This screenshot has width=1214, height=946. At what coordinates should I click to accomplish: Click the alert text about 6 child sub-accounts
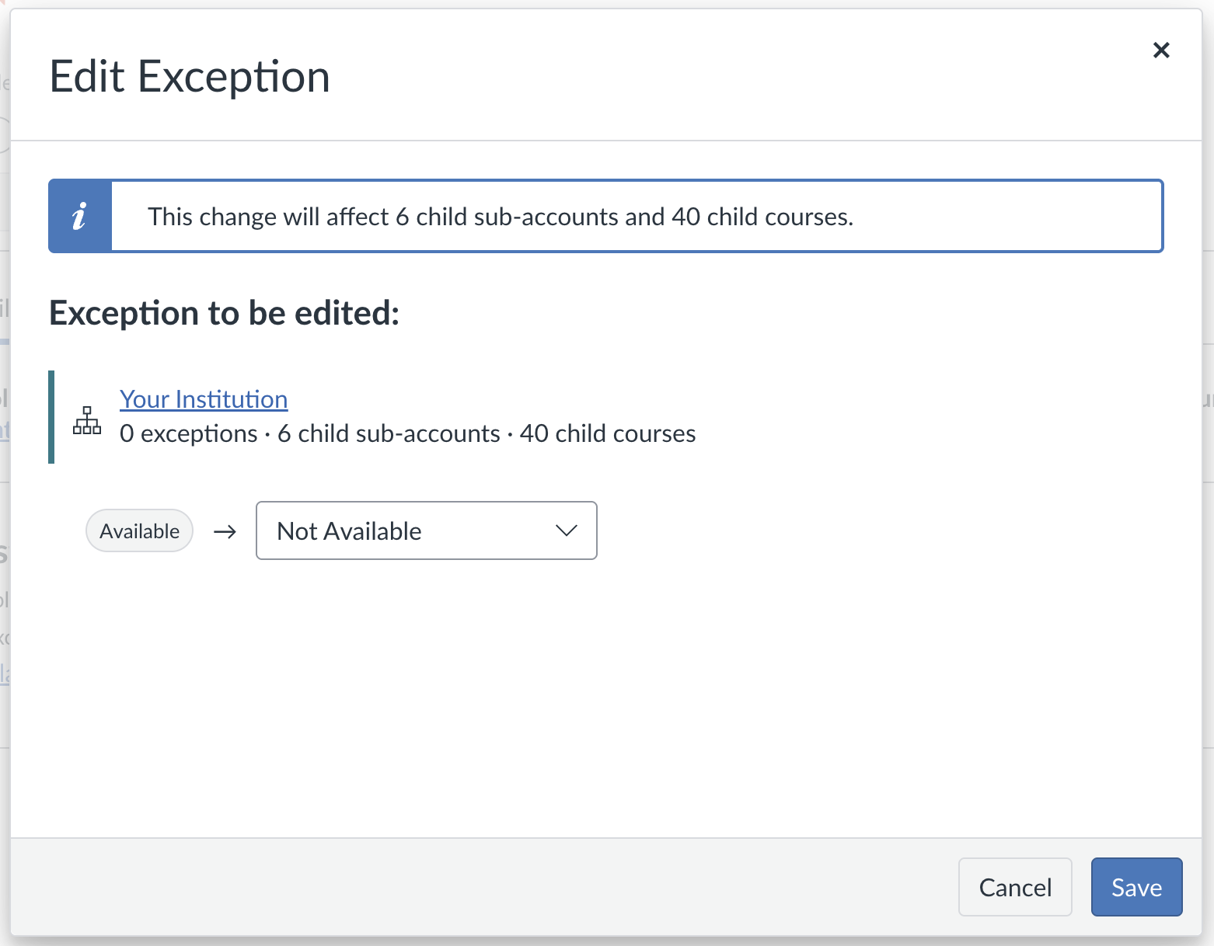(501, 216)
